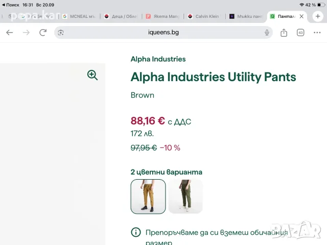Screen dimensions: 327x245
Task: Open the browser three-dots menu
Action: click(317, 33)
